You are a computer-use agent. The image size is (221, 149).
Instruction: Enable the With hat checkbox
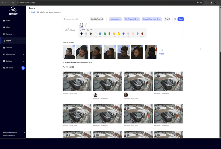pyautogui.click(x=66, y=30)
